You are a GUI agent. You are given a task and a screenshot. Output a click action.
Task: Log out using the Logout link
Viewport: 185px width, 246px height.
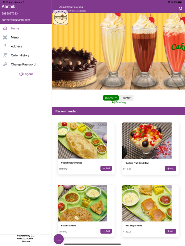(26, 74)
